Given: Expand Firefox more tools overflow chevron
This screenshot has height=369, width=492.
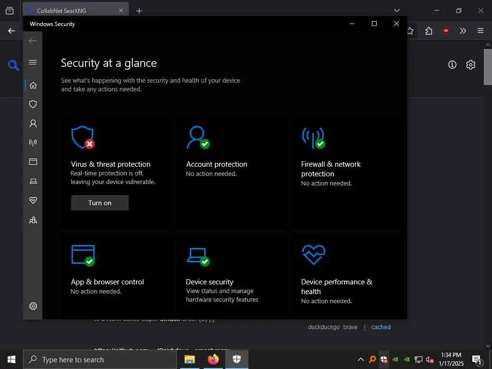Looking at the screenshot, I should click(463, 31).
